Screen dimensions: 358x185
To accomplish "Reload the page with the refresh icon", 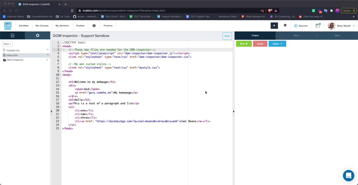I will tap(16, 11).
